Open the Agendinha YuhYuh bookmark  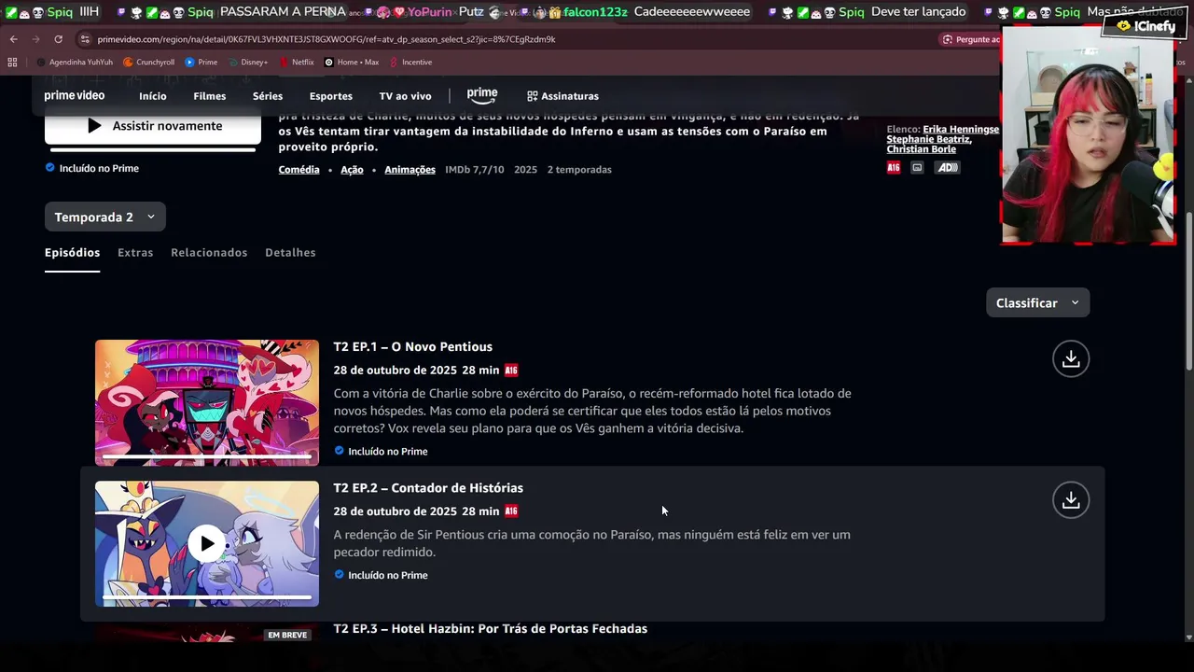click(x=74, y=63)
